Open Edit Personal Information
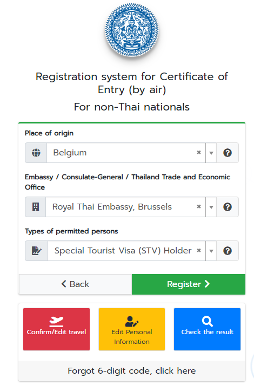 [x=132, y=329]
